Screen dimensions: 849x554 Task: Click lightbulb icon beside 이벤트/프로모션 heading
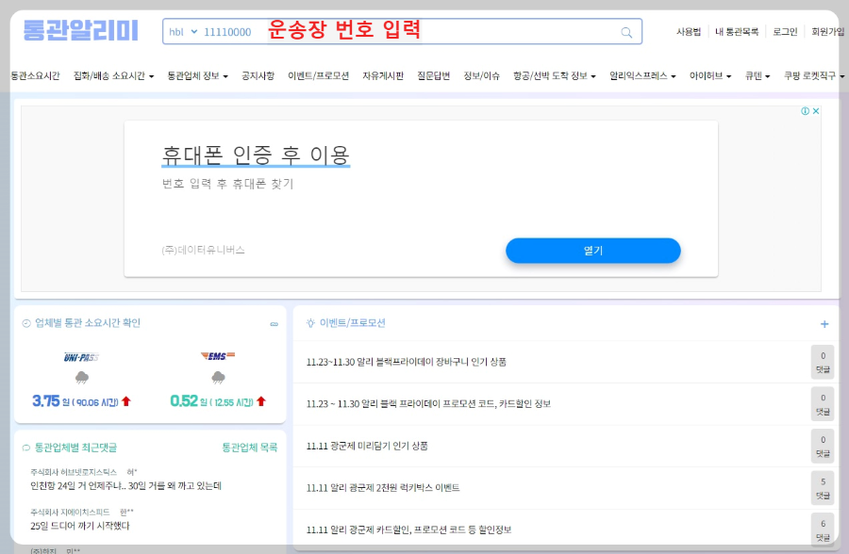310,323
